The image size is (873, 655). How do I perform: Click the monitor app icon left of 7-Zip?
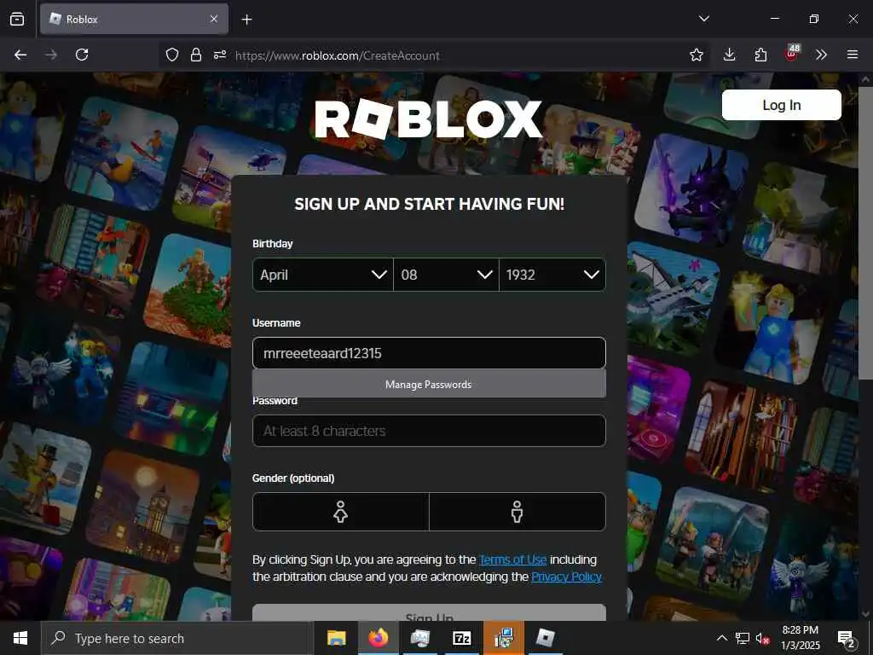(x=419, y=638)
